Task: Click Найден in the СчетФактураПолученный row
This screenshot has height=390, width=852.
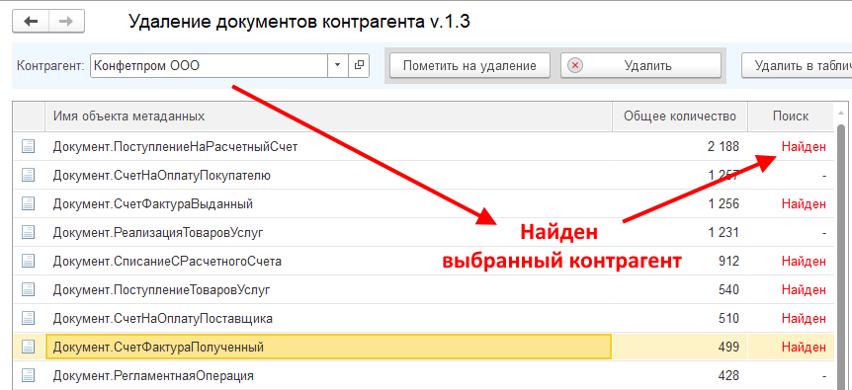Action: point(804,348)
